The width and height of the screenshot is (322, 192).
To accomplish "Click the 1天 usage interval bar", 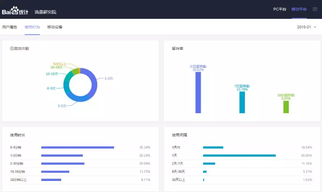I will (x=239, y=155).
